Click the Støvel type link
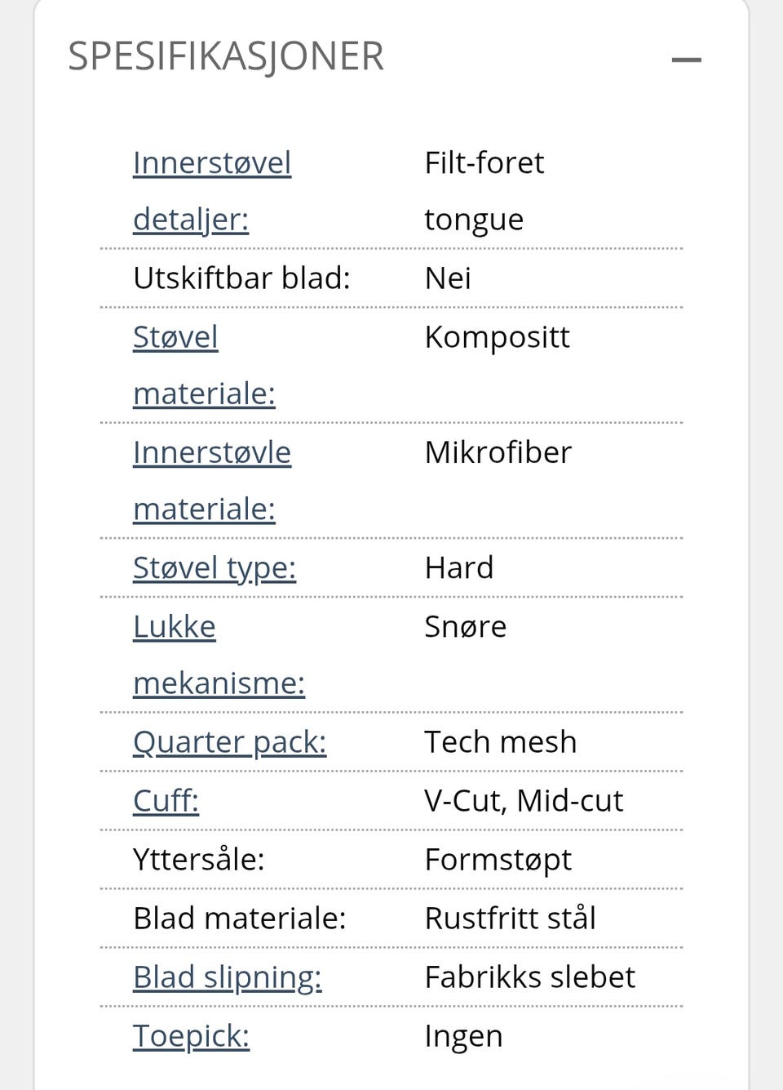 pos(214,567)
